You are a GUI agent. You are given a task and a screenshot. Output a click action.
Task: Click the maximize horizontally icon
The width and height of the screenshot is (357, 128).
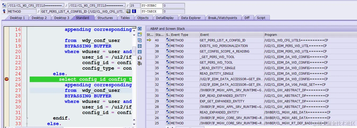coord(140,52)
